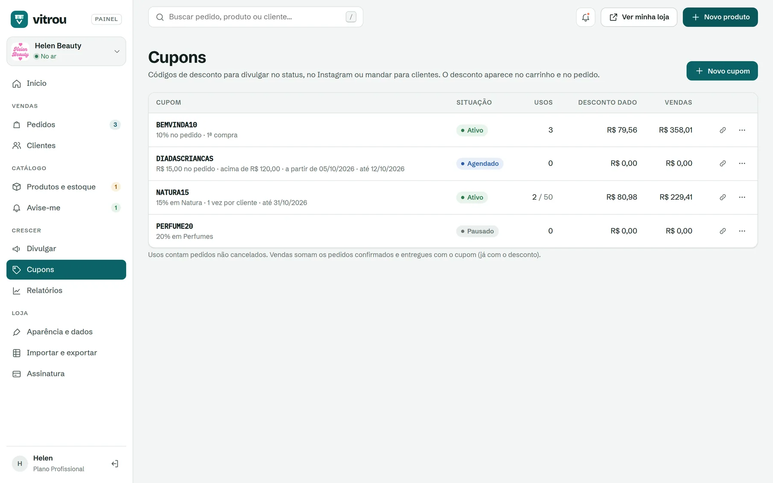Click the PERFUME20 coupon code
773x483 pixels.
(175, 226)
